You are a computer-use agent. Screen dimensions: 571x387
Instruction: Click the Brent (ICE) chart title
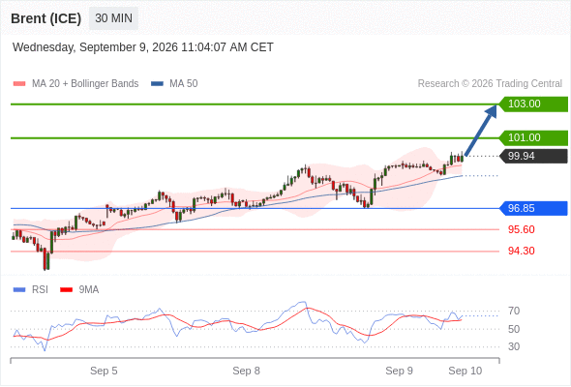point(45,18)
